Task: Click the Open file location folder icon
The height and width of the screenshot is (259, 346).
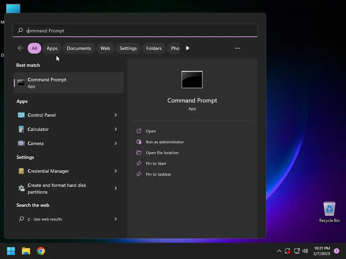Action: (139, 153)
